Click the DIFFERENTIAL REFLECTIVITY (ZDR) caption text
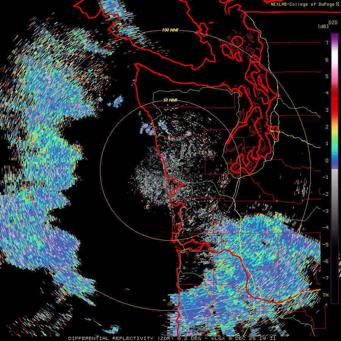 tap(120, 338)
